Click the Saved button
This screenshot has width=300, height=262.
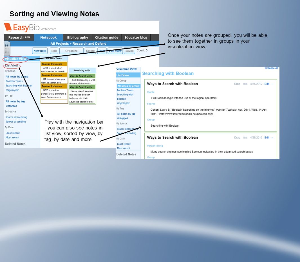tap(129, 51)
